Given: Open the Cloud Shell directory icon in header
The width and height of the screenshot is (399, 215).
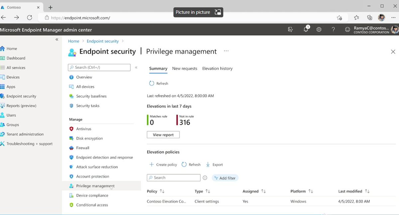Looking at the screenshot, I should tap(291, 30).
